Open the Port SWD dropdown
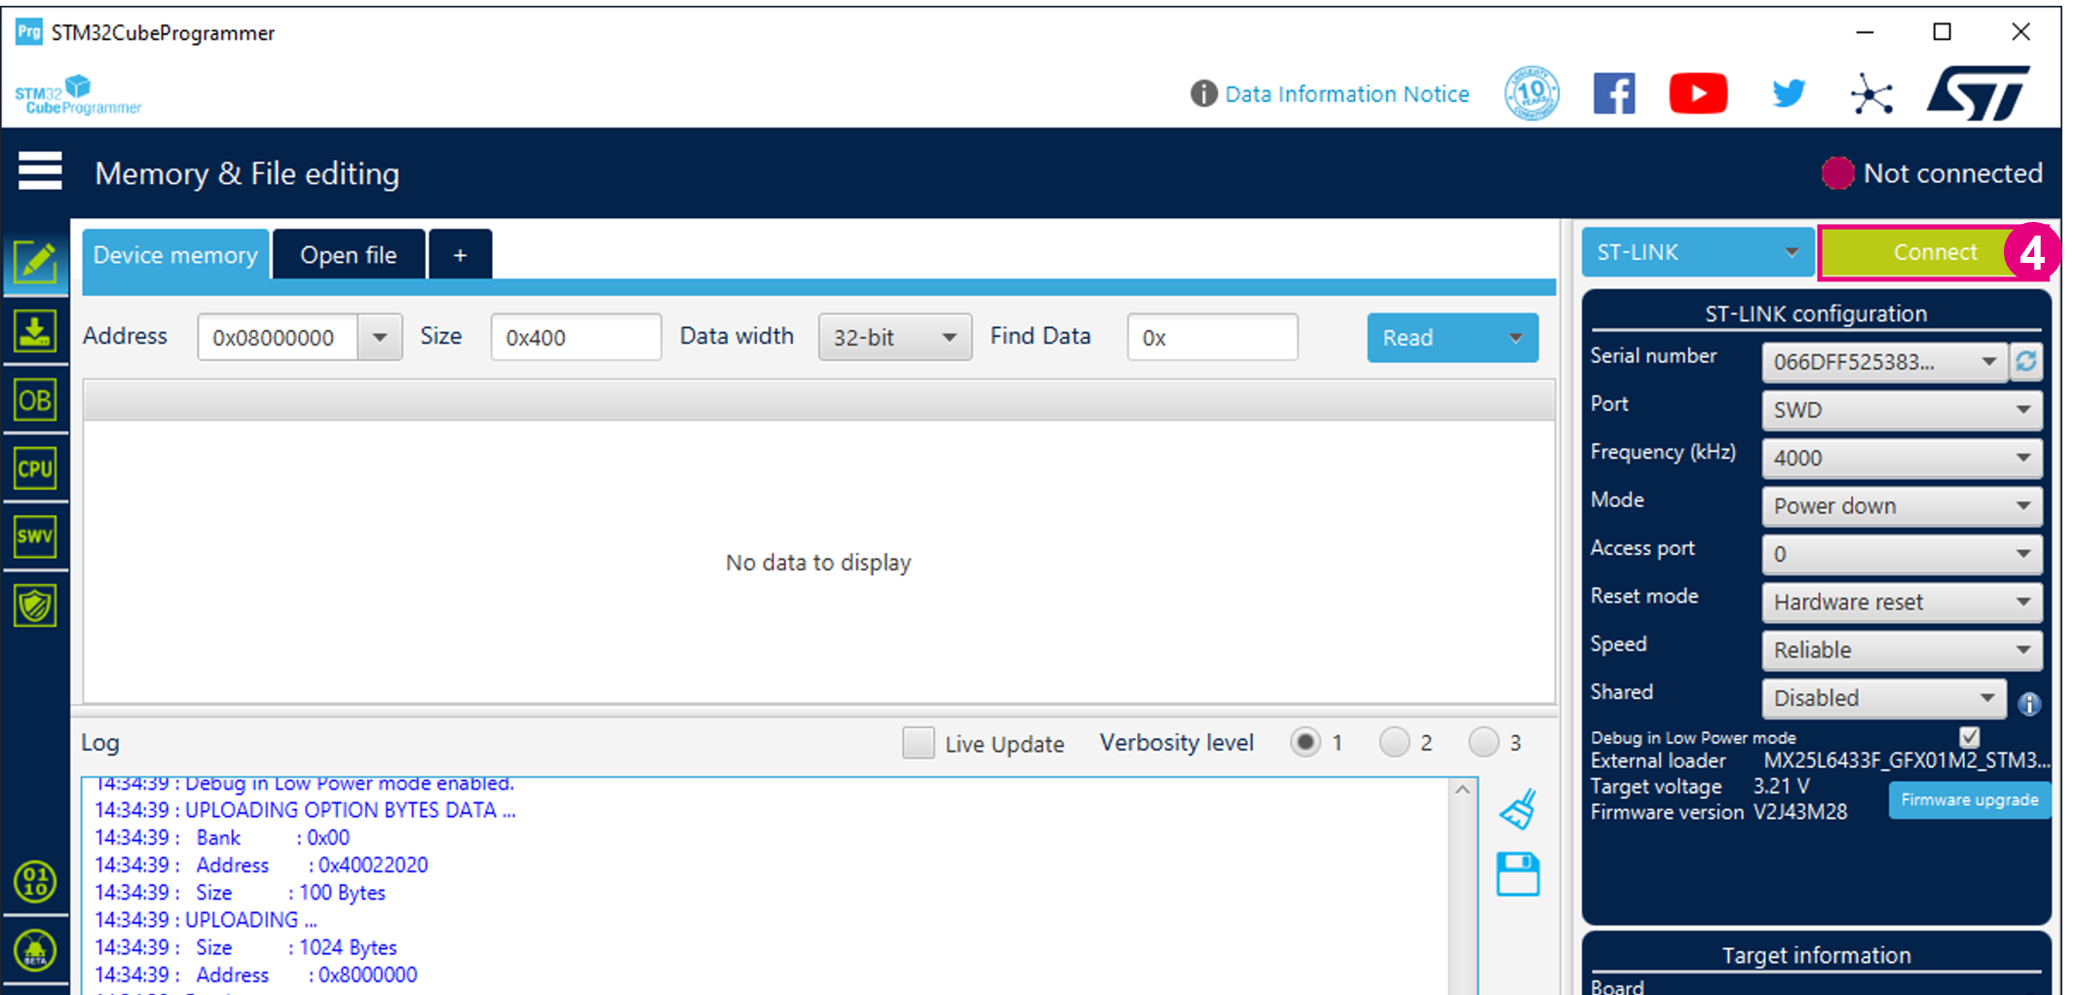 click(1901, 410)
